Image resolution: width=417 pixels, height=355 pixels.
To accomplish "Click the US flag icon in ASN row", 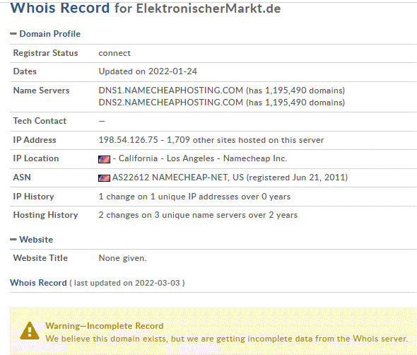I will click(105, 178).
